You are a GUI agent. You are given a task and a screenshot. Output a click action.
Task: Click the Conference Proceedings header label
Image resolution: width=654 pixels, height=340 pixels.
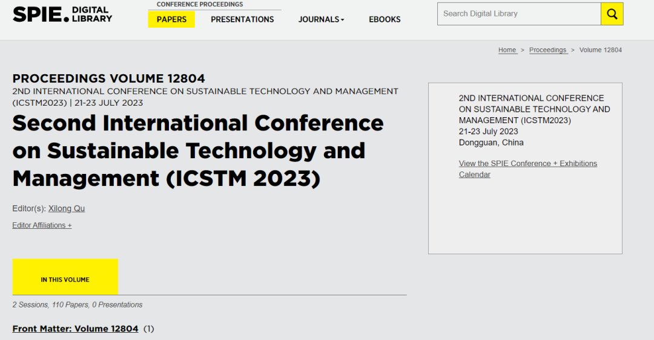[x=200, y=4]
